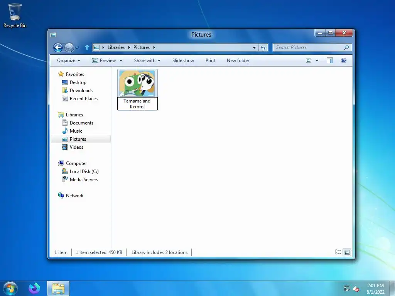Click the Computer monitor icon in the sidebar
Screen dimensions: 395x296
[61, 163]
